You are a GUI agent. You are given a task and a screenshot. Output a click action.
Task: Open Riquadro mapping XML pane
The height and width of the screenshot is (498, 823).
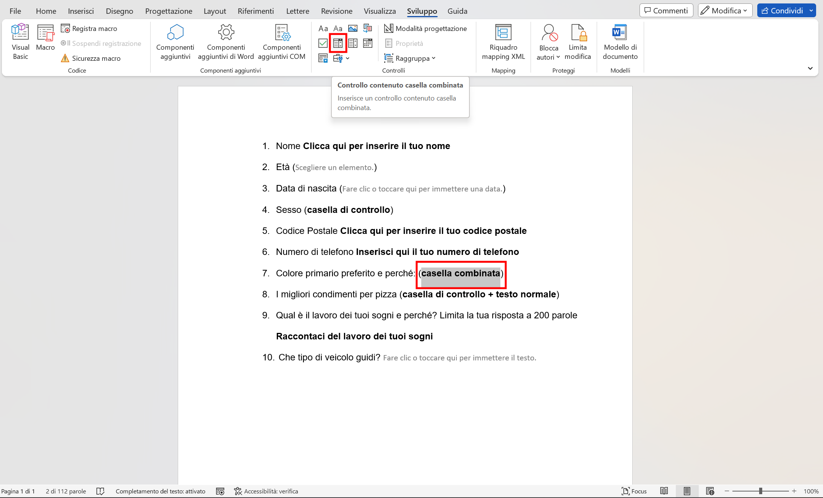click(x=503, y=41)
